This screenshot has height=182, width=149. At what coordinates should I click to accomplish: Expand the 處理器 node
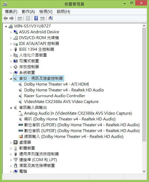pyautogui.click(x=11, y=143)
